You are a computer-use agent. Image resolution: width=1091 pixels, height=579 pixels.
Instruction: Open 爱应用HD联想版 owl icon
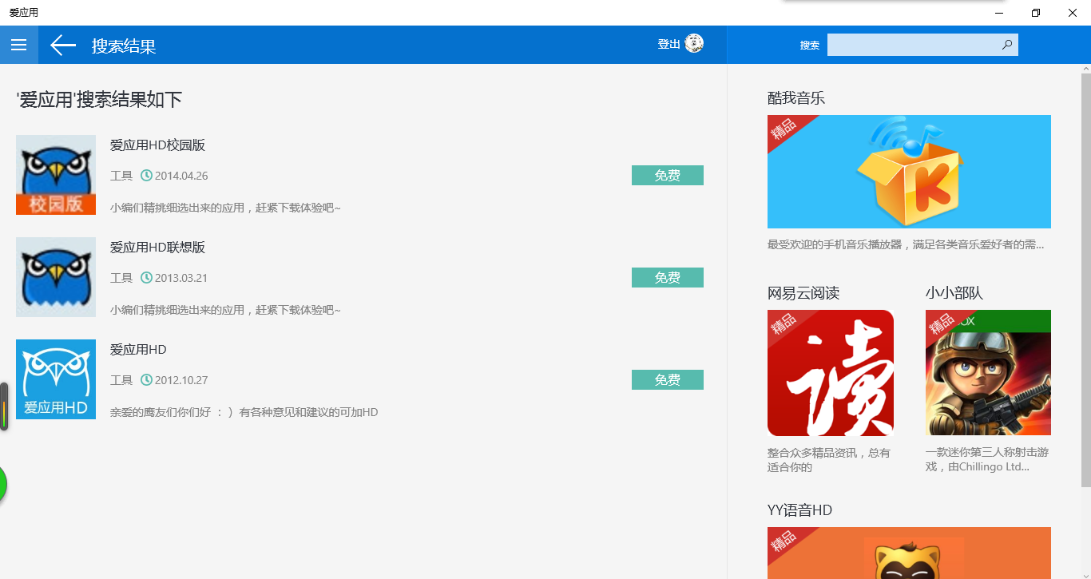[56, 277]
